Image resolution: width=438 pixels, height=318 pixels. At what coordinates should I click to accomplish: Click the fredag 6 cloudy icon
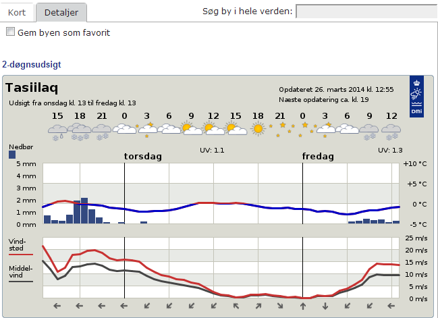tap(347, 129)
